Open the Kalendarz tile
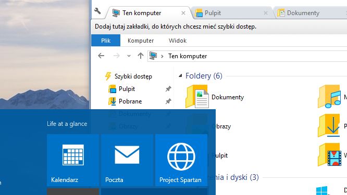Image resolution: width=347 pixels, height=195 pixels. (73, 160)
